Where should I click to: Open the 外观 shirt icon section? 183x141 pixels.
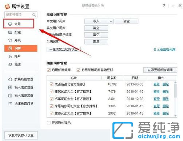click(10, 40)
